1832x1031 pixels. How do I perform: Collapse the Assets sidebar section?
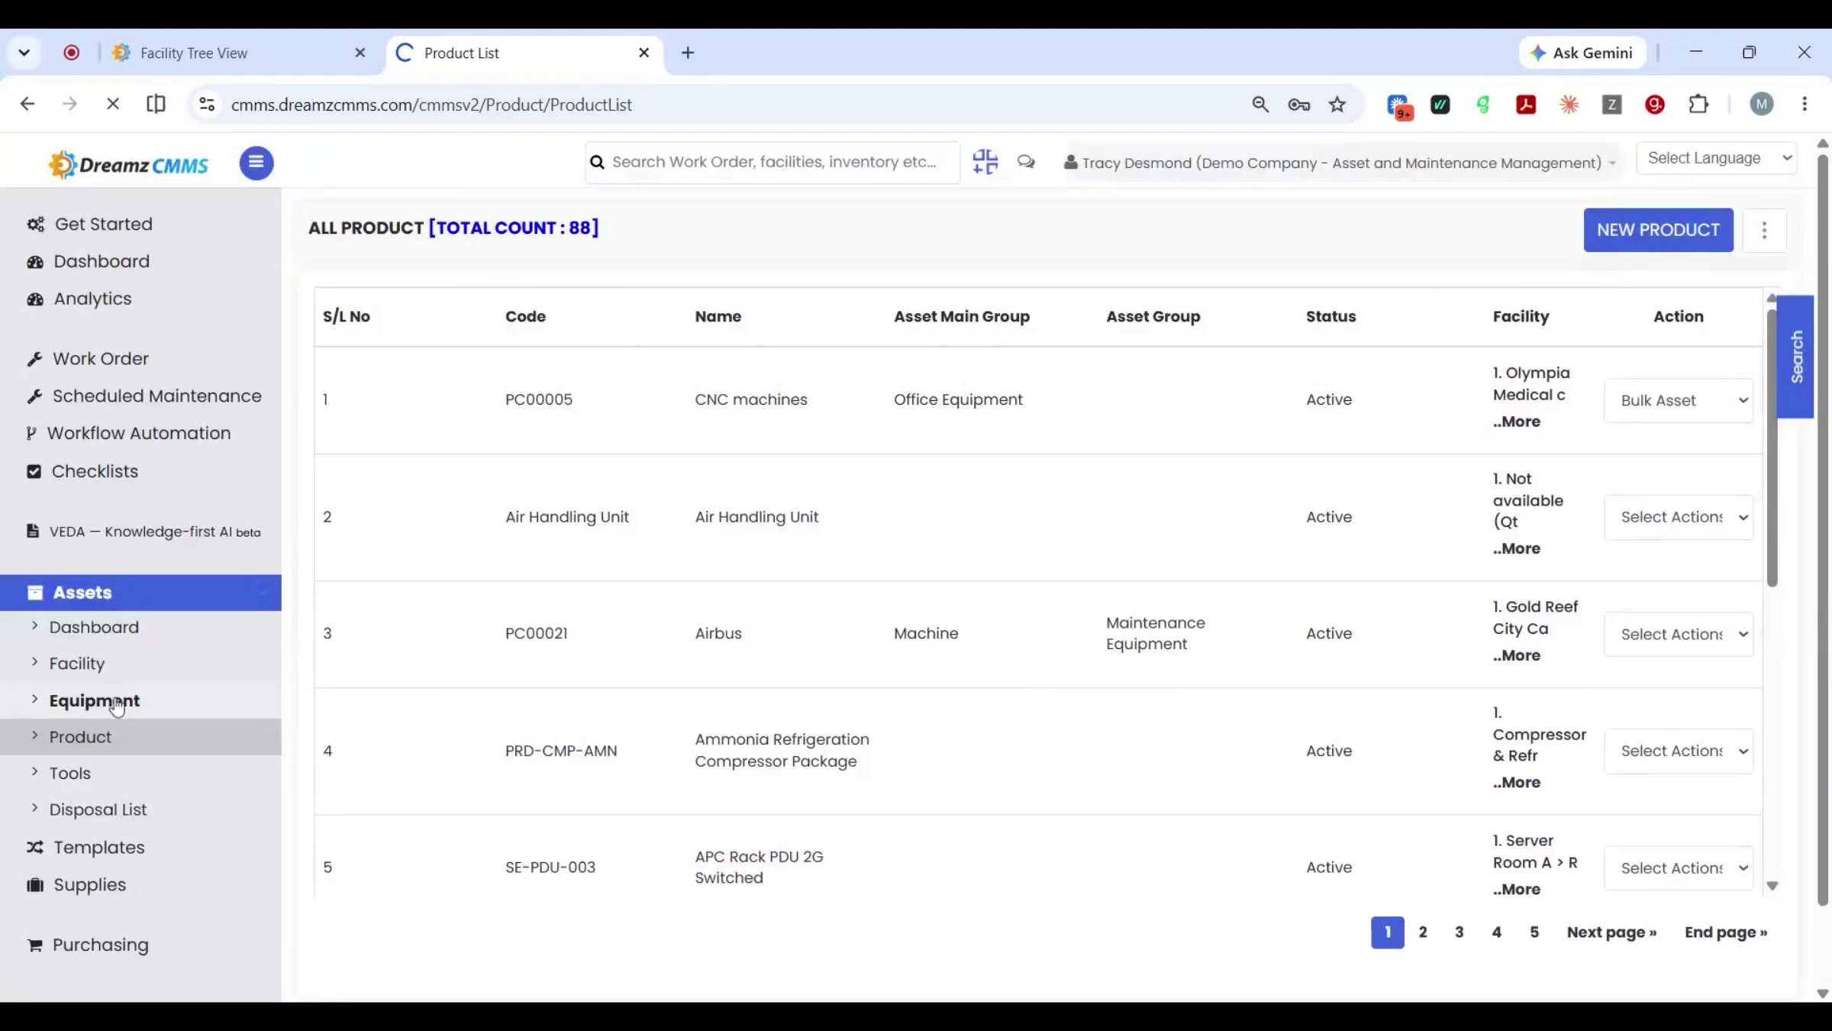(140, 593)
